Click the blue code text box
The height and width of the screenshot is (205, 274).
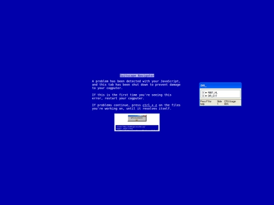coord(137,128)
